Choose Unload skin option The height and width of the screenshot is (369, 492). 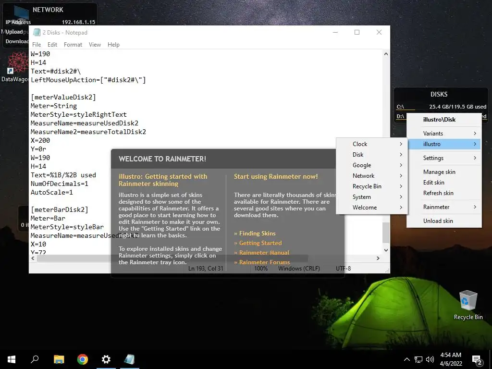point(444,221)
